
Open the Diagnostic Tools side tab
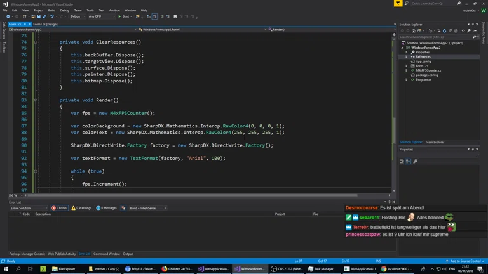pyautogui.click(x=484, y=32)
